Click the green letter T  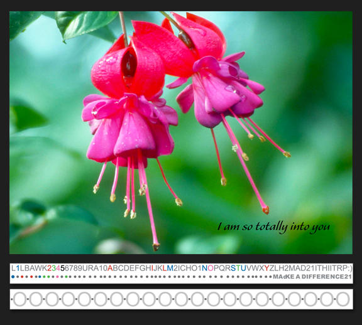point(238,268)
